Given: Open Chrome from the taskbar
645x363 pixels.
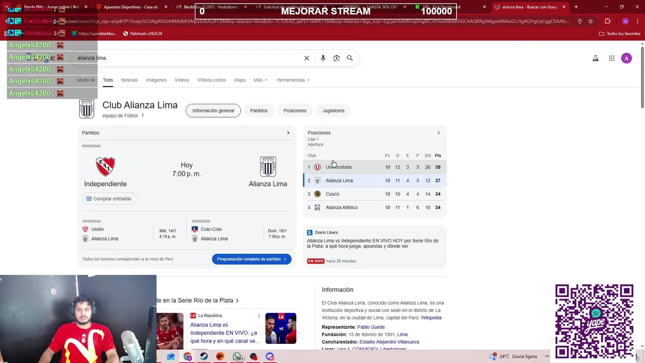Looking at the screenshot, I should click(187, 356).
